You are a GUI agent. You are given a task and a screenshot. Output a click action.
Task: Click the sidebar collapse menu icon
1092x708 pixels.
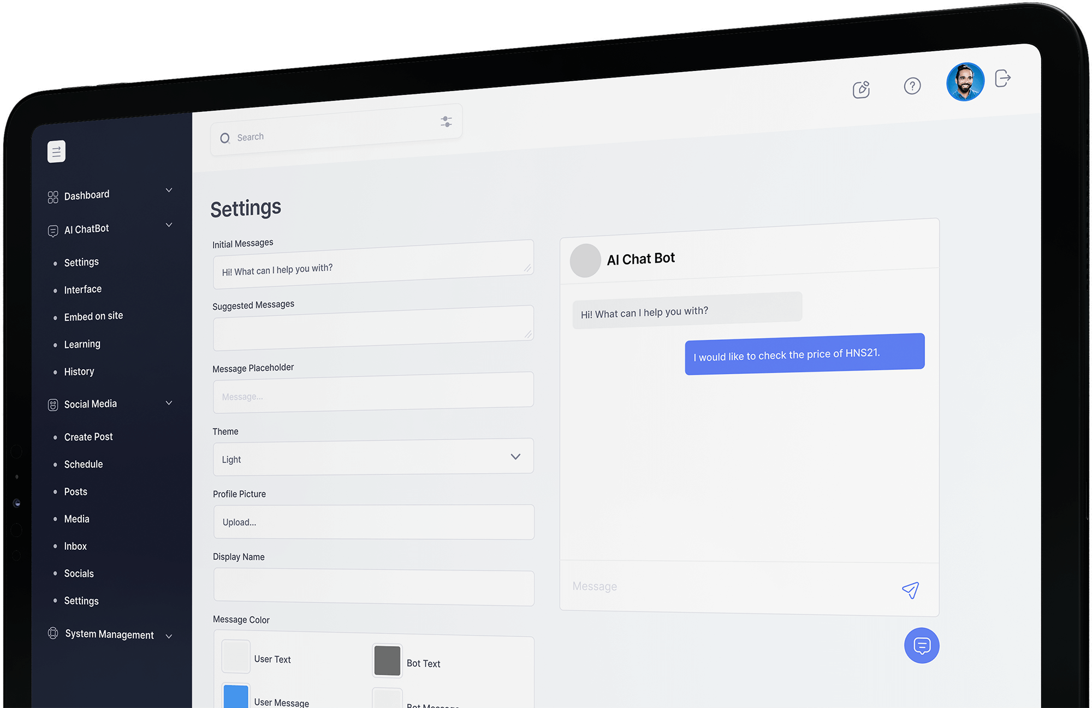[x=56, y=152]
